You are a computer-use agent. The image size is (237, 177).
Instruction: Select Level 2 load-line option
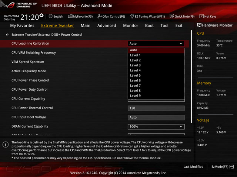(156, 60)
